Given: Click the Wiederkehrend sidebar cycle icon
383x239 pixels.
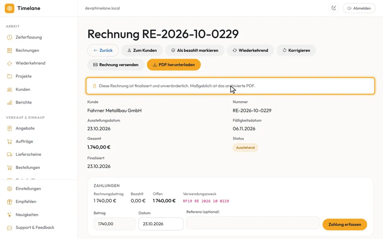Looking at the screenshot, I should [10, 63].
